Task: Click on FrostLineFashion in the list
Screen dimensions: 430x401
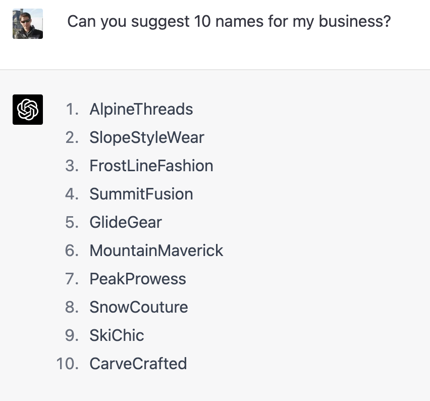Action: 151,166
